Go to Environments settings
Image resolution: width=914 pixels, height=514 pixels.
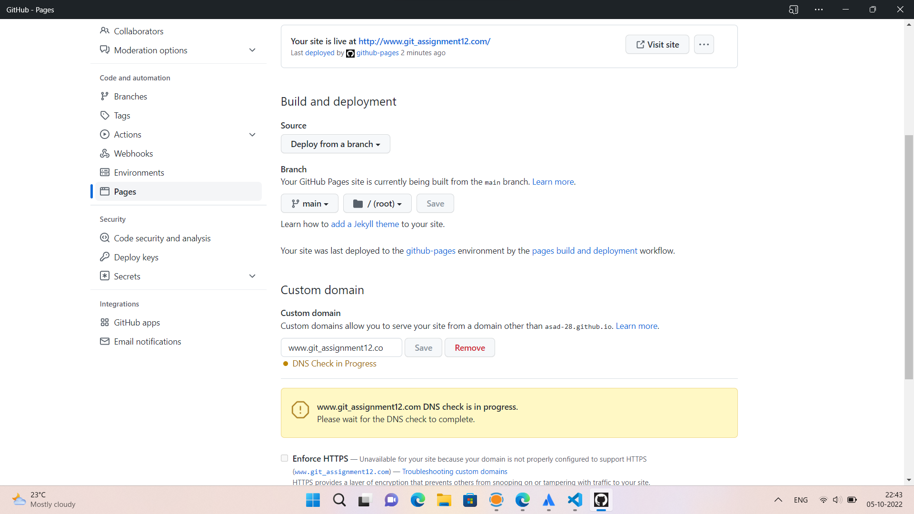tap(139, 172)
